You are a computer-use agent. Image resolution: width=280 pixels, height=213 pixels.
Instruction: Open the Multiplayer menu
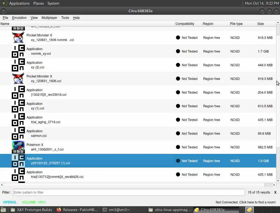point(49,18)
